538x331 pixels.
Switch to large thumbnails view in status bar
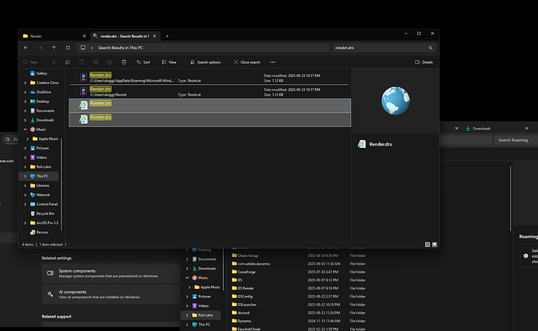[433, 244]
